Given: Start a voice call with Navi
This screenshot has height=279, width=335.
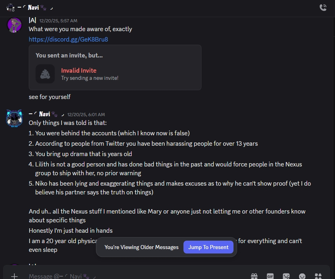Looking at the screenshot, I should coord(323,7).
